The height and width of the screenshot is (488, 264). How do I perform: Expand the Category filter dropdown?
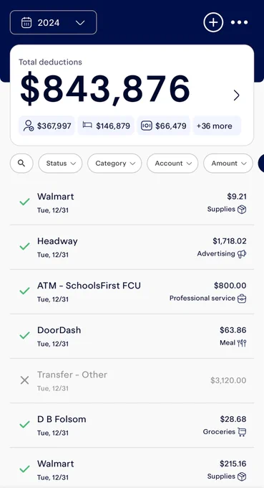pyautogui.click(x=114, y=163)
